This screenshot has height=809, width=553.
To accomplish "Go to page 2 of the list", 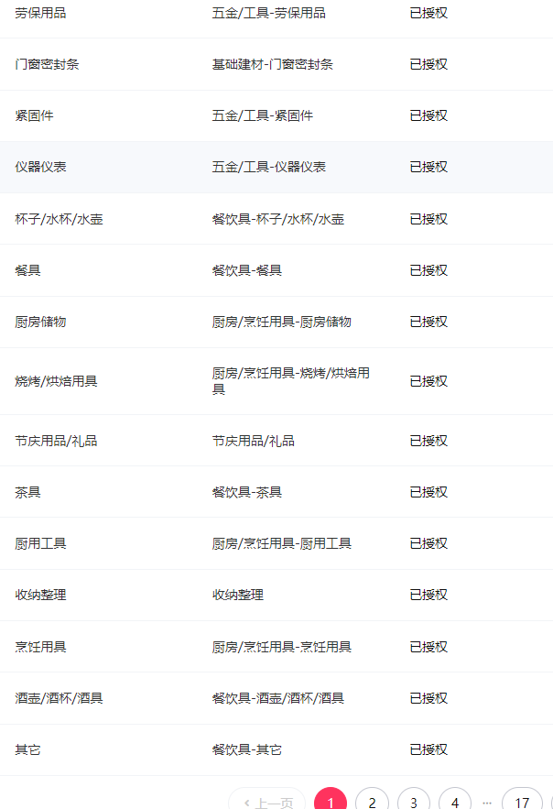I will pyautogui.click(x=372, y=803).
